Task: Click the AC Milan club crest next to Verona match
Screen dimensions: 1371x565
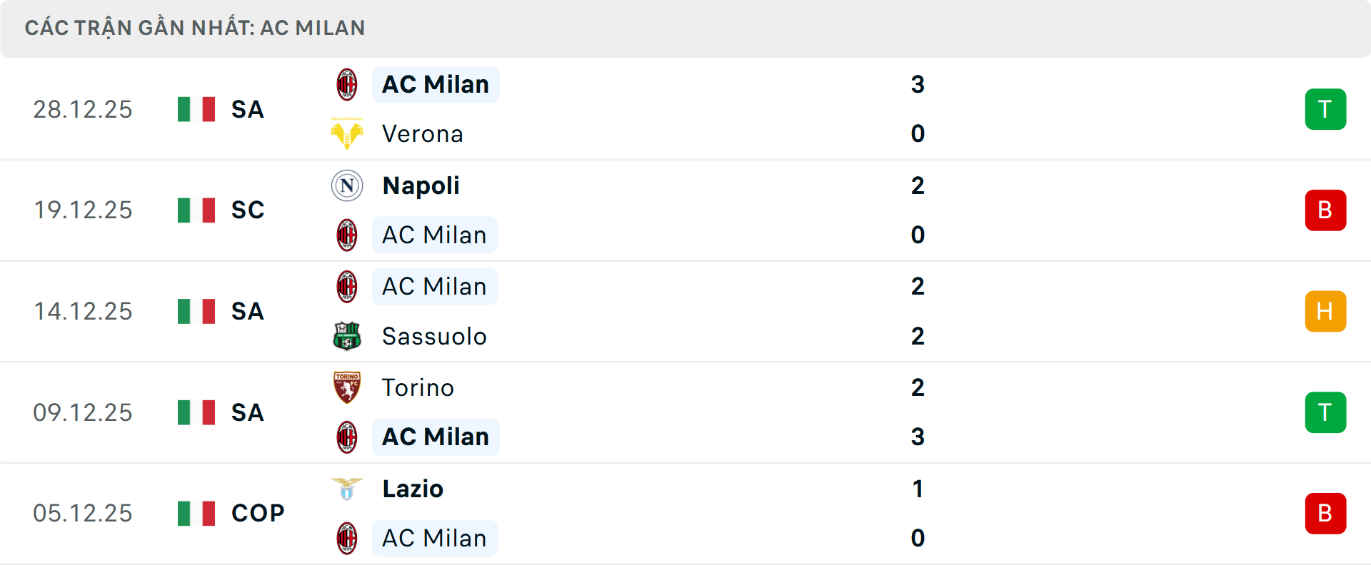Action: click(x=348, y=83)
